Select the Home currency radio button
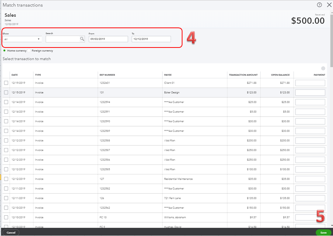Image resolution: width=333 pixels, height=236 pixels. pos(4,51)
